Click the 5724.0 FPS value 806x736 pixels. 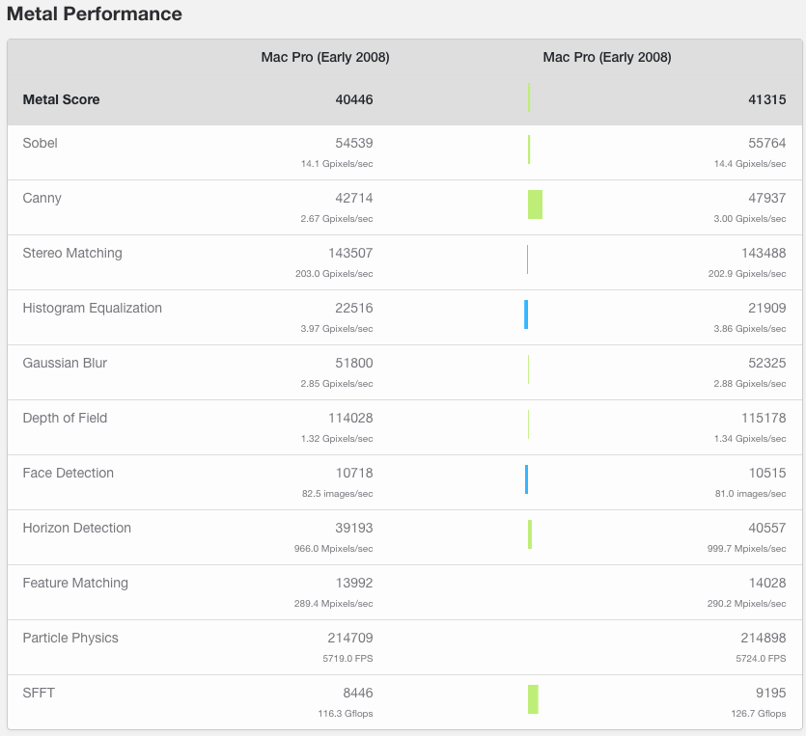tap(761, 659)
